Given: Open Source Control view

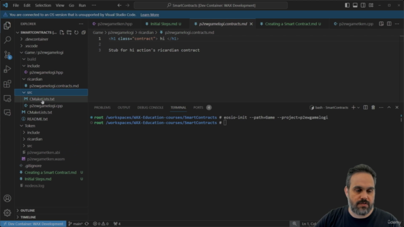Looking at the screenshot, I should pos(7,55).
